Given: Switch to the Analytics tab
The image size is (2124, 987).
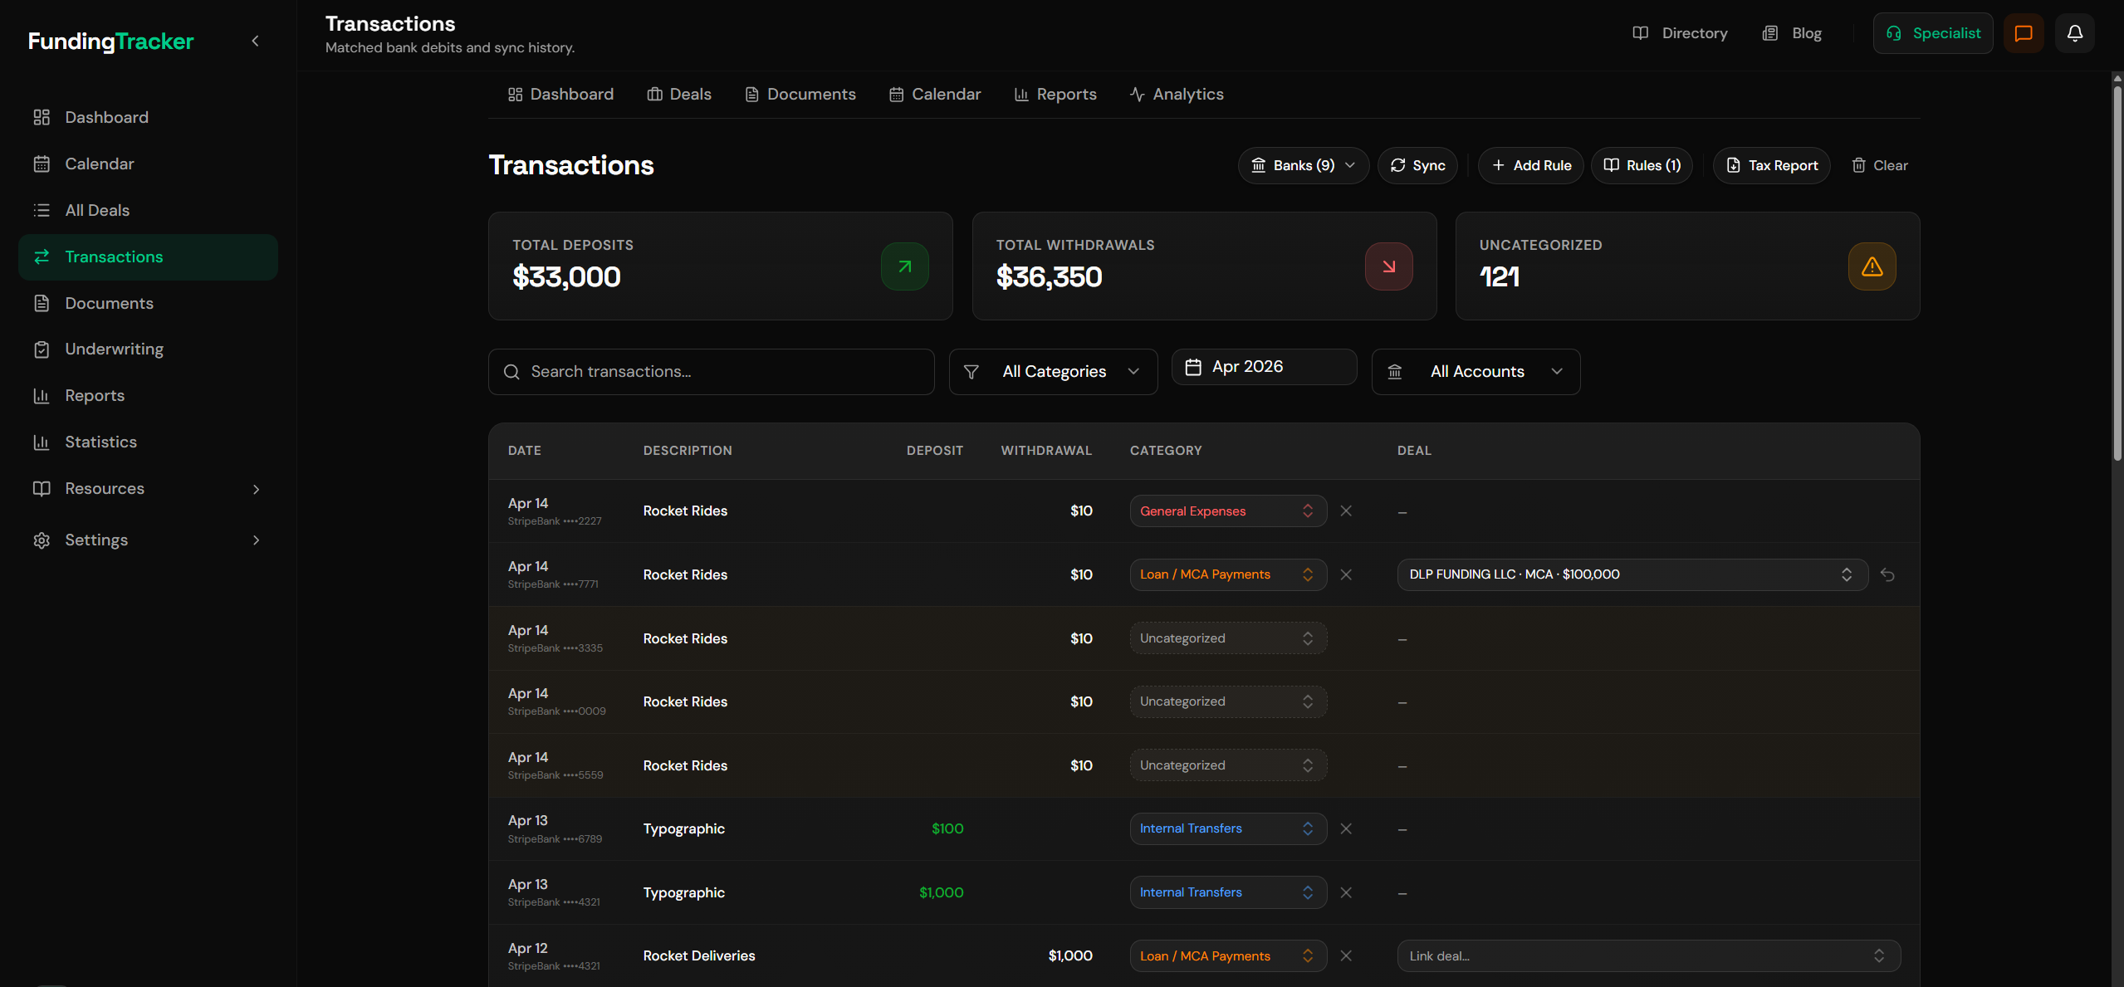Looking at the screenshot, I should pyautogui.click(x=1177, y=95).
